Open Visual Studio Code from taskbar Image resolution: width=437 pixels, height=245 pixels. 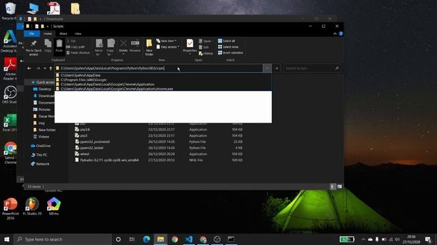(189, 239)
